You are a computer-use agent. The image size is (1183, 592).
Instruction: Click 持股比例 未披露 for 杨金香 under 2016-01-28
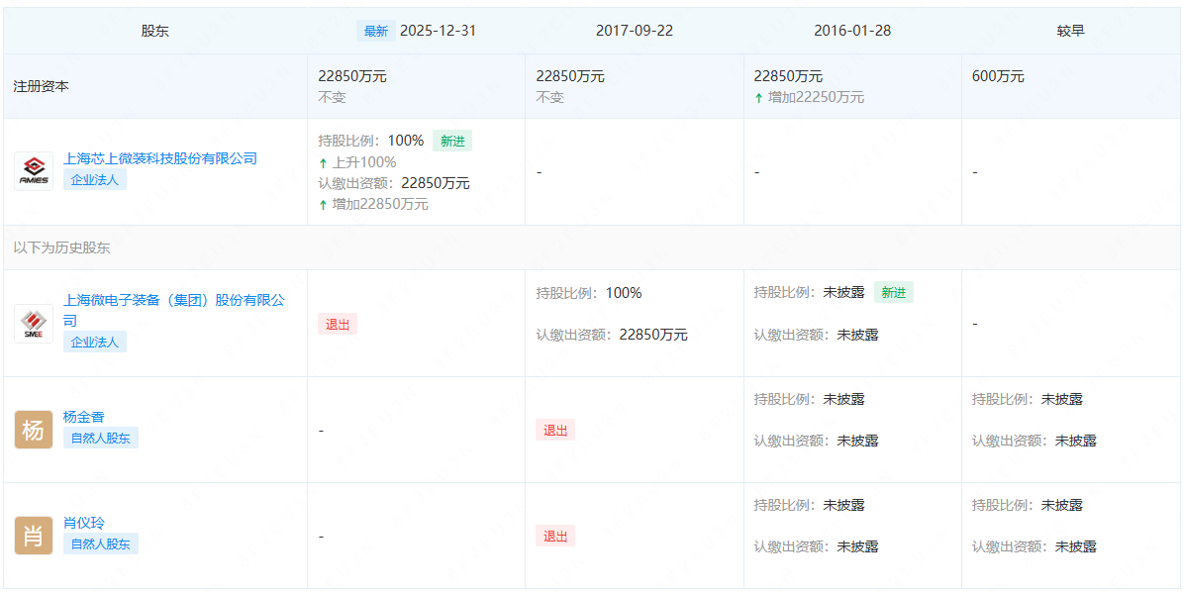tap(810, 399)
